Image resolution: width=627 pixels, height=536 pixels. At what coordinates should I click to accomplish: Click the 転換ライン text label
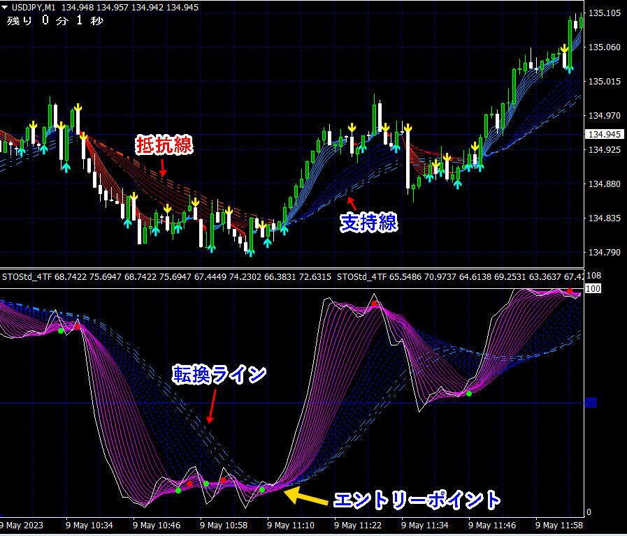click(x=220, y=374)
